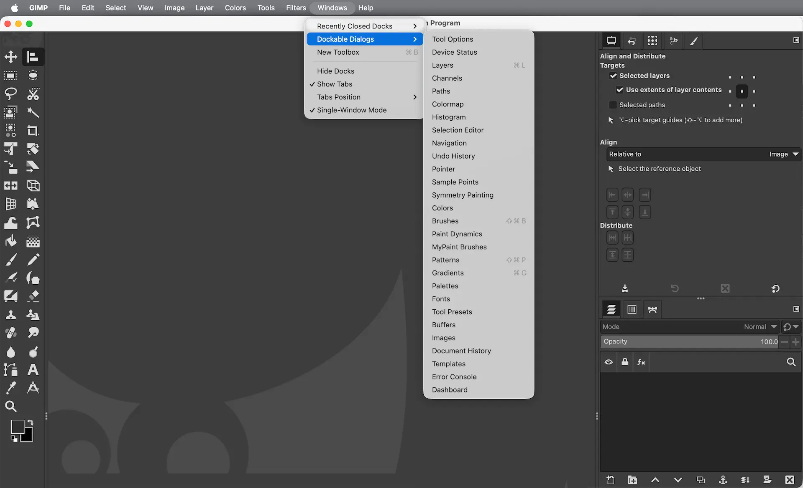The height and width of the screenshot is (488, 803).
Task: Select the Rectangle Select tool
Action: click(11, 76)
